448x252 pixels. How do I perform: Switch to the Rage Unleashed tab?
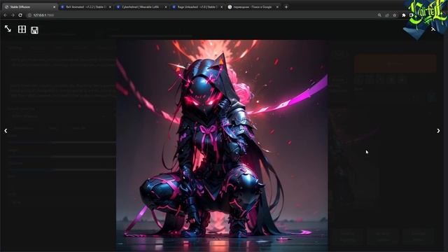tap(197, 7)
